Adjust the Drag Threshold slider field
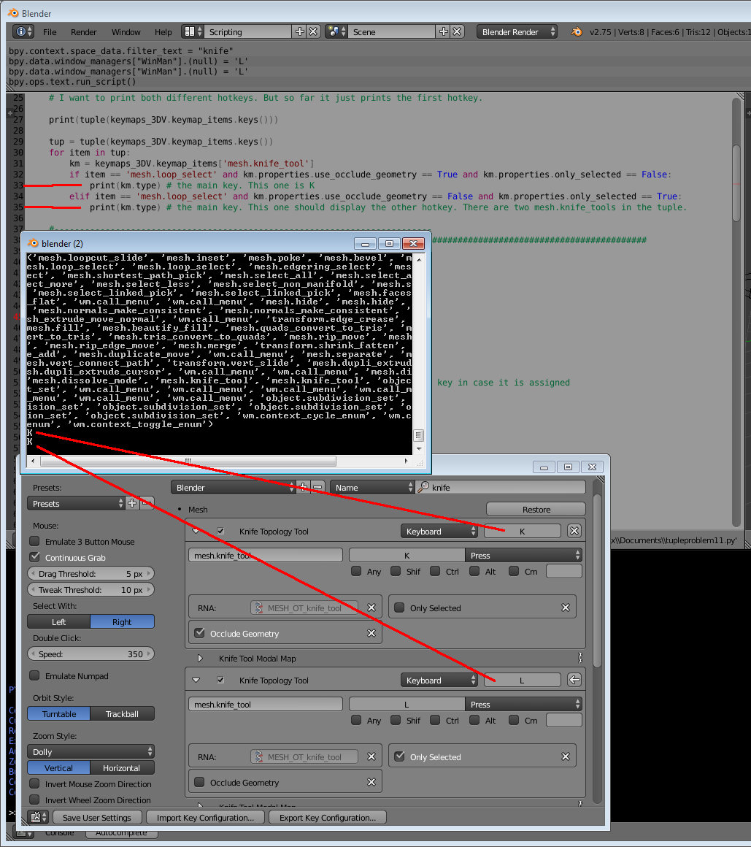 pyautogui.click(x=91, y=574)
